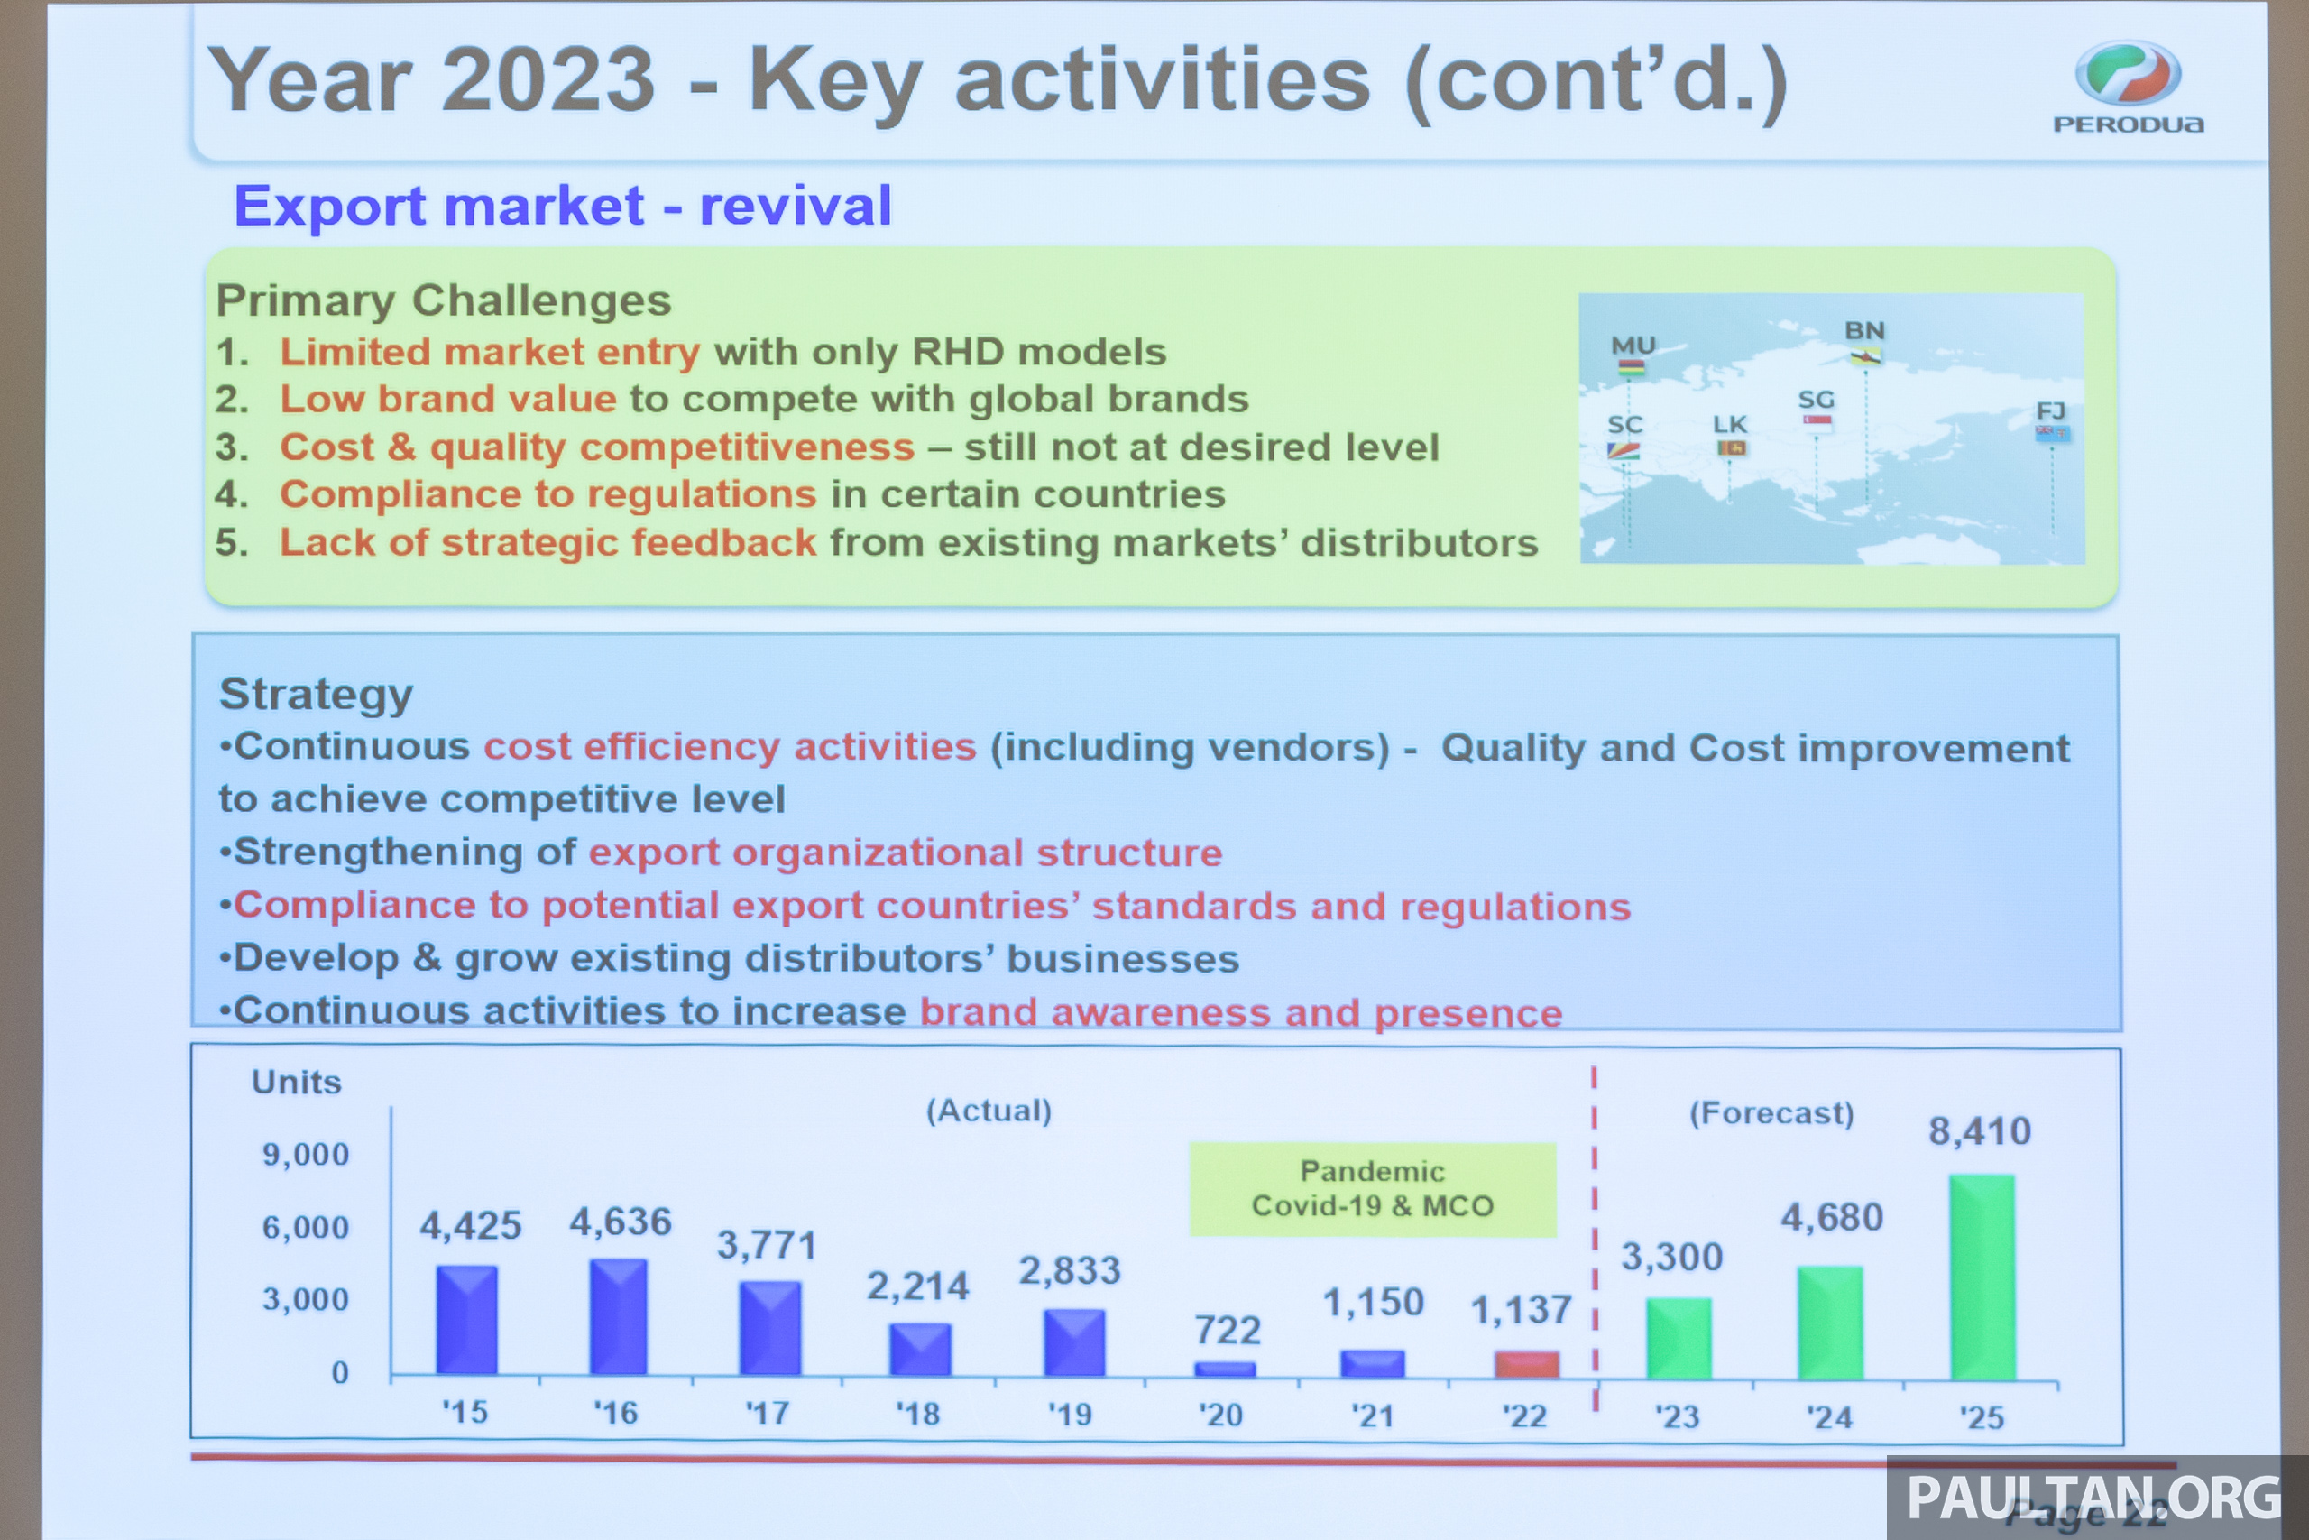Select the '16 bar labeled 4,636

[x=619, y=1316]
